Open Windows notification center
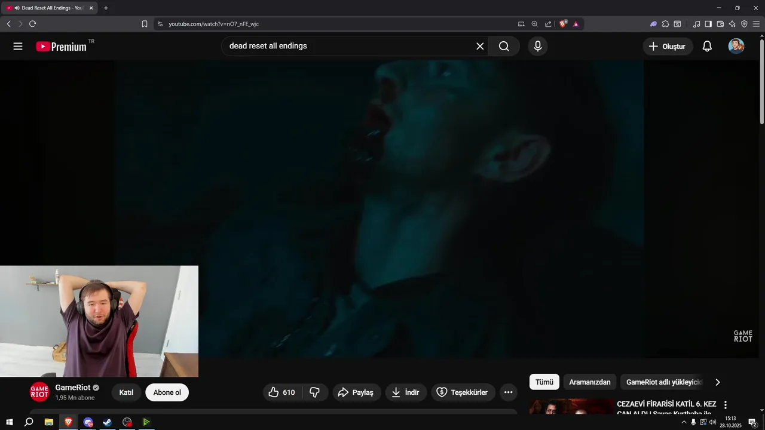Viewport: 765px width, 430px height. [753, 422]
